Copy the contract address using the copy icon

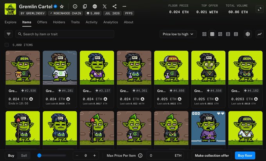(85, 6)
